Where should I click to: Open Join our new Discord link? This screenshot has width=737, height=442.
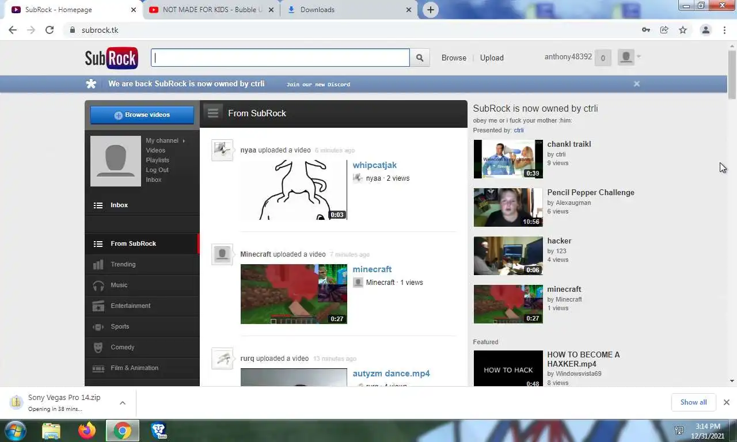[318, 84]
